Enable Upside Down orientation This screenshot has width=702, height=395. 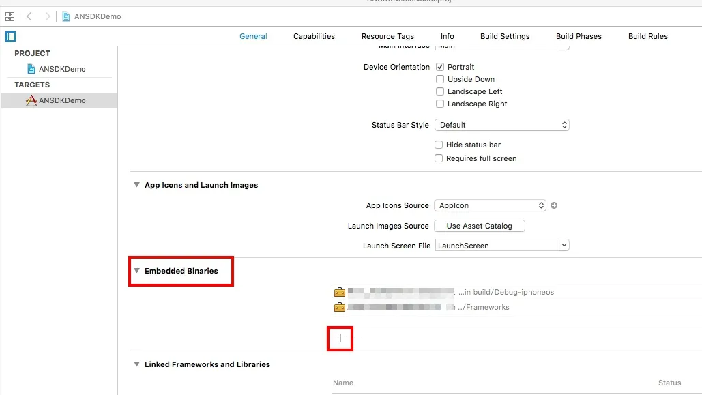[440, 79]
